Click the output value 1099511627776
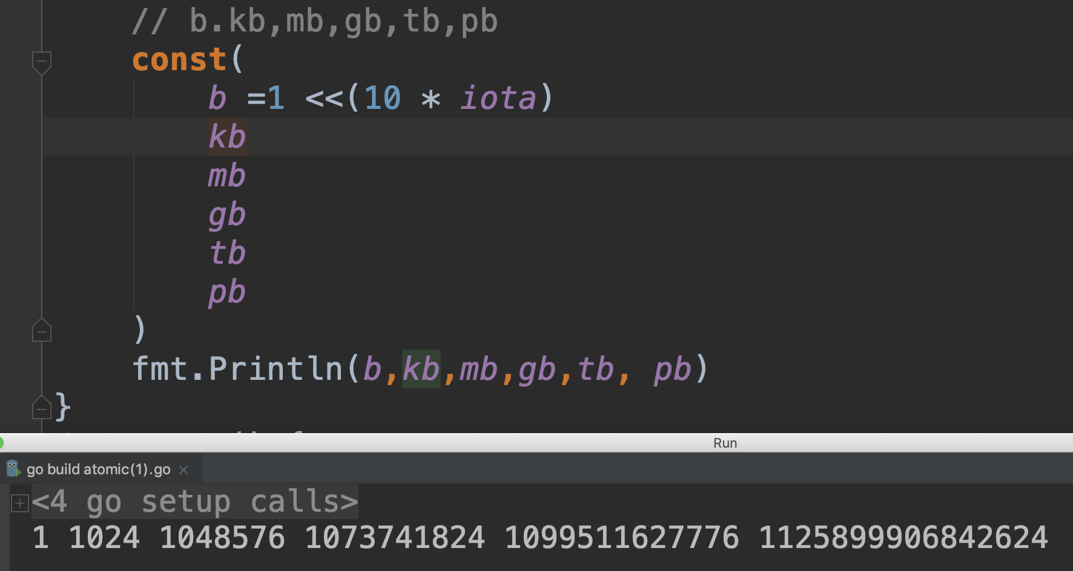1073x571 pixels. pos(622,538)
